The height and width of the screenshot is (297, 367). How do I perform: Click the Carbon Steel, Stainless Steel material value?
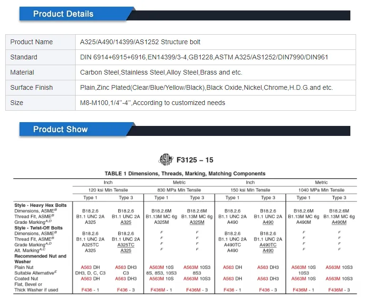161,72
